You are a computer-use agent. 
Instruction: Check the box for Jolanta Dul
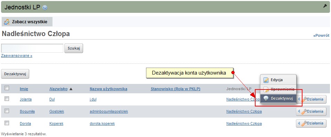point(7,99)
